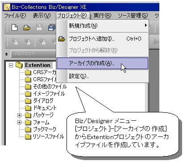
Task: Expand the フォーム folder node
Action: [x=19, y=122]
